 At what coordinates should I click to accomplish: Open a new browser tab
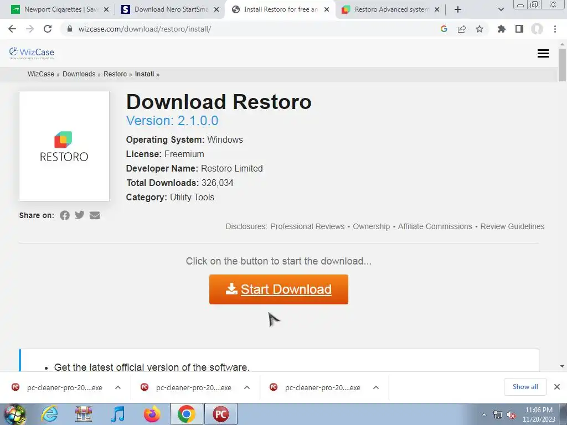(x=458, y=9)
